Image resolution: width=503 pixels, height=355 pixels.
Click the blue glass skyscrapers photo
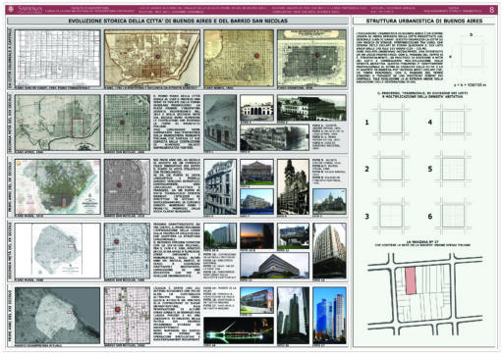tap(329, 316)
